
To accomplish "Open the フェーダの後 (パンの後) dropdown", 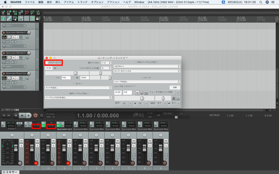I will [165, 93].
